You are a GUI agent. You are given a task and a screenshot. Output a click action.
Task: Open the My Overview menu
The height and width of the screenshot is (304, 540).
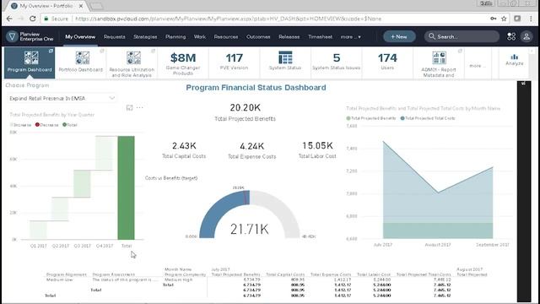pyautogui.click(x=80, y=37)
